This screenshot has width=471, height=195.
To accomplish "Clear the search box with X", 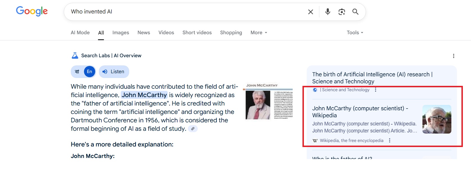I will (310, 12).
